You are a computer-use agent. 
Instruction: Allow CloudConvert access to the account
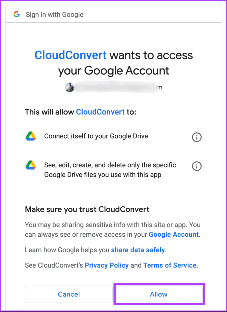pos(159,294)
